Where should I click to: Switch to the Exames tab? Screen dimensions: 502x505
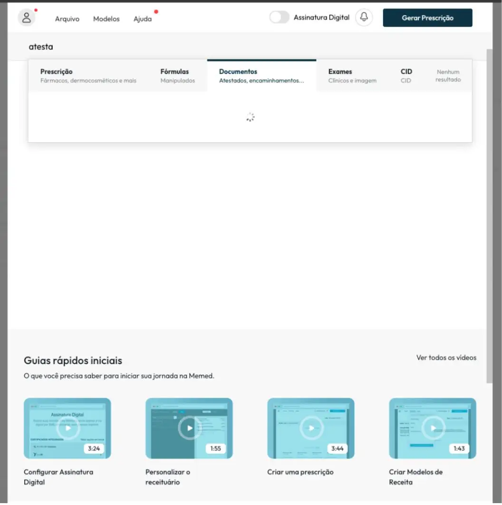(x=352, y=76)
